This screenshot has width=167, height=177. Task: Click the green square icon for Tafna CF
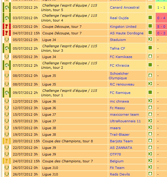(x=150, y=48)
